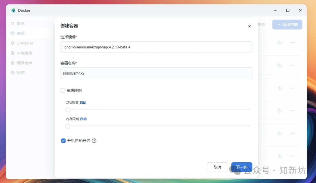Click the power icon of fifth container row
This screenshot has height=183, width=316.
click(279, 133)
